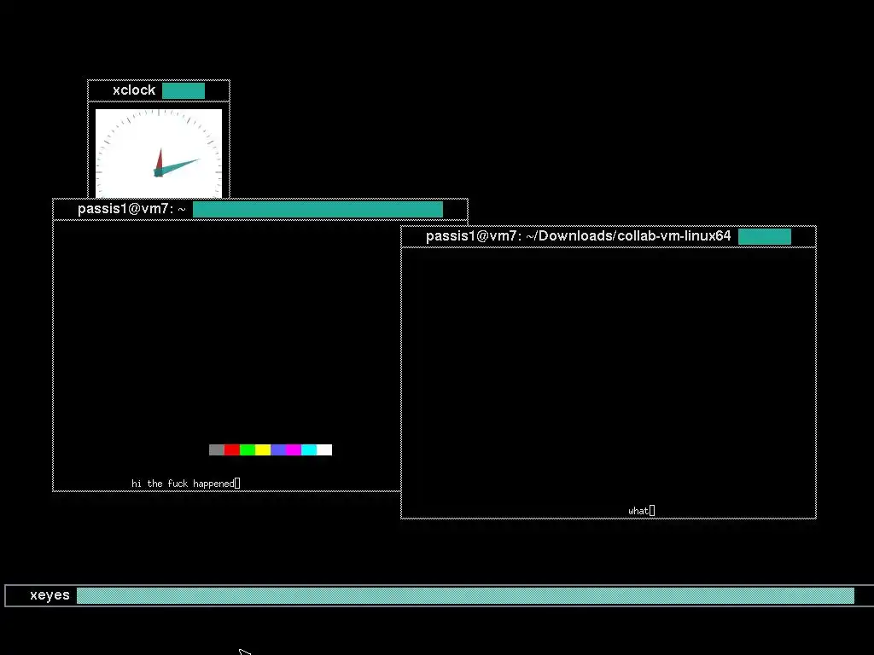Click the "what" text in right terminal
The image size is (874, 655).
pyautogui.click(x=638, y=511)
